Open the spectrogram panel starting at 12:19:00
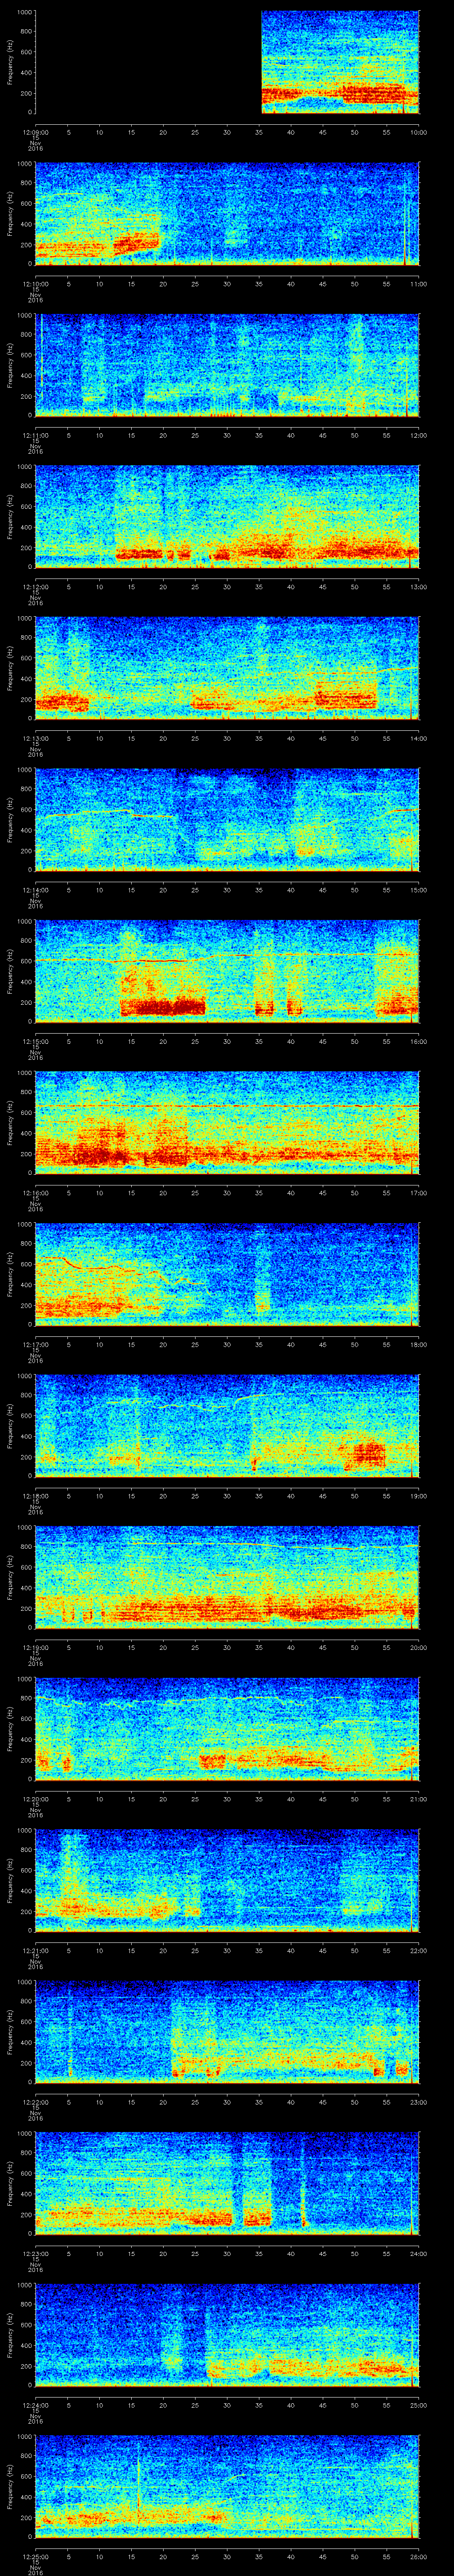 pos(227,1577)
